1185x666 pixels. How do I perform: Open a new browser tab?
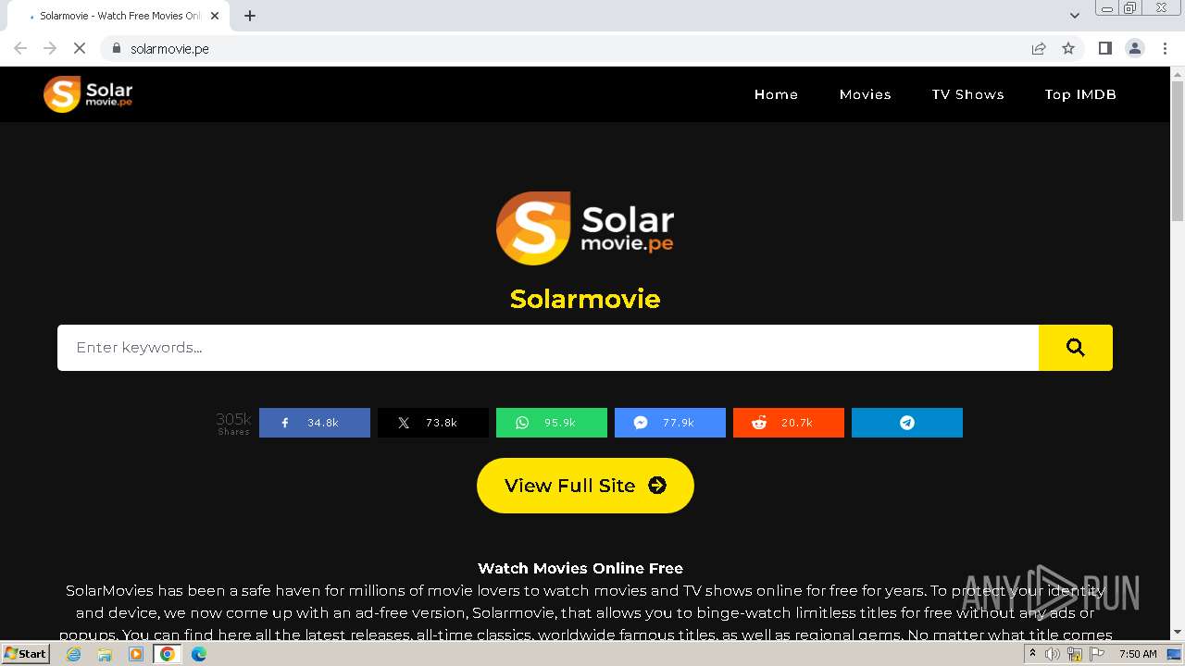[x=250, y=16]
